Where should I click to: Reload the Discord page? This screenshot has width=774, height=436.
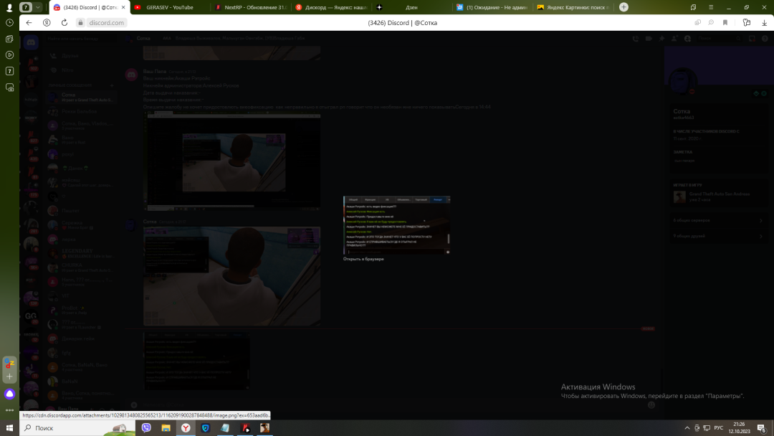tap(64, 23)
